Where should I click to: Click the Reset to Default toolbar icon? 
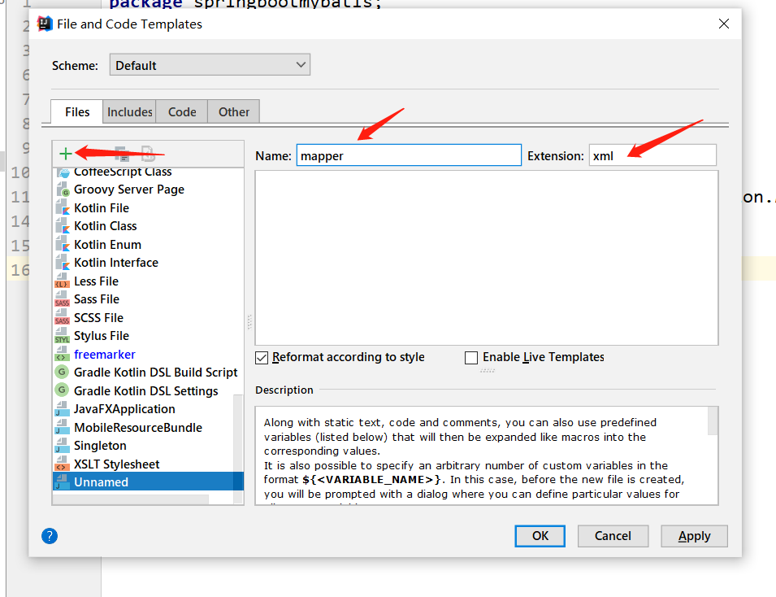(x=147, y=154)
